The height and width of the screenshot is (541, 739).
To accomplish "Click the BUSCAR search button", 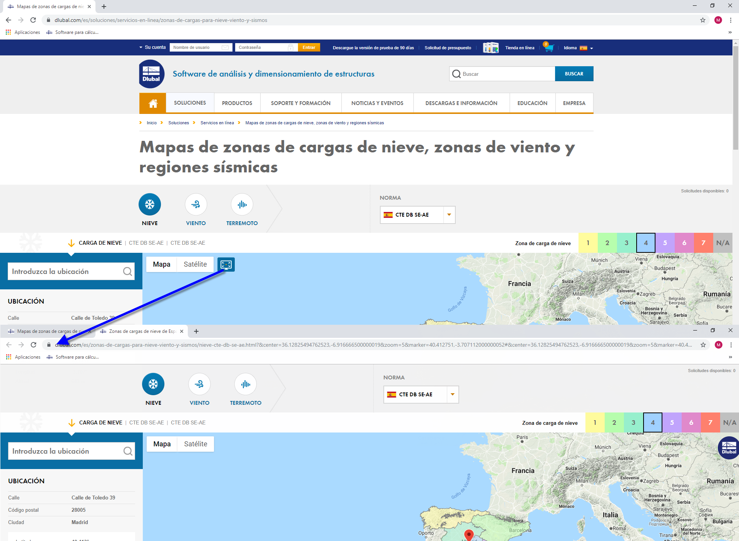I will (574, 73).
